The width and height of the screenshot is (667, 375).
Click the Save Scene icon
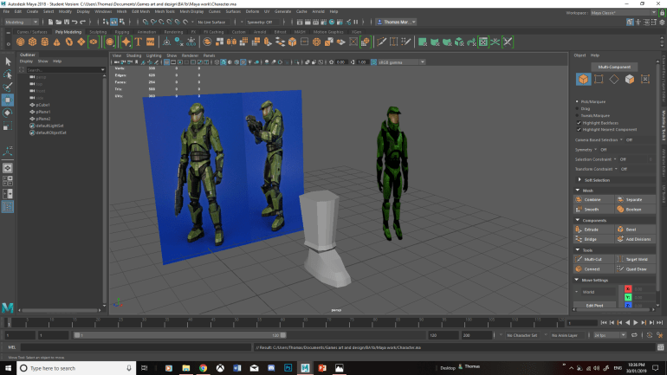pos(67,22)
